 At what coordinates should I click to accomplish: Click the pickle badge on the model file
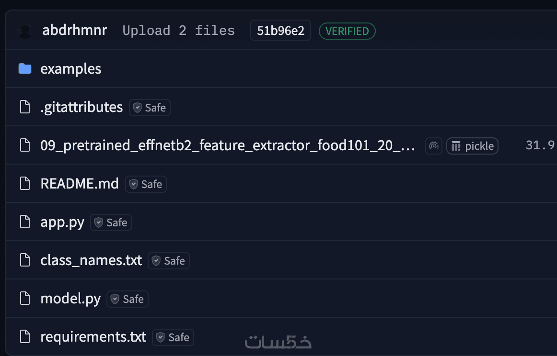click(472, 146)
